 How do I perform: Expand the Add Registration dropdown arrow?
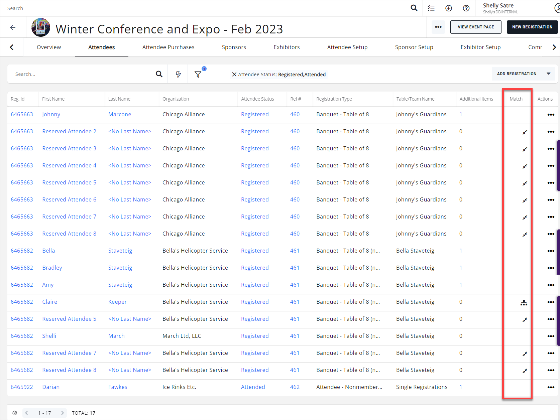coord(548,74)
